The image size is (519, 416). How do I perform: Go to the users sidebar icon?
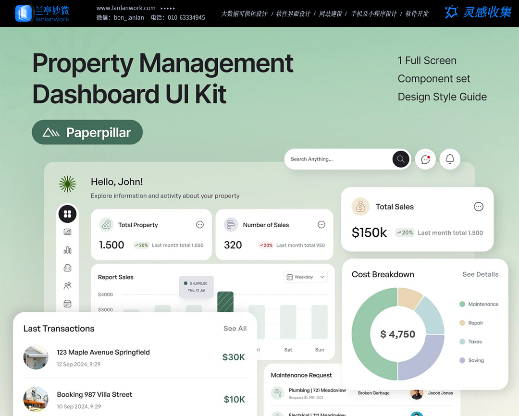pos(67,286)
